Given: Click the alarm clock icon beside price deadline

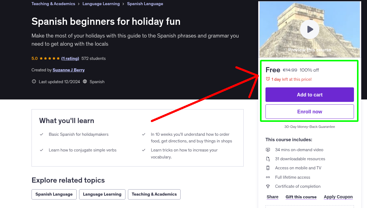Looking at the screenshot, I should (x=268, y=79).
